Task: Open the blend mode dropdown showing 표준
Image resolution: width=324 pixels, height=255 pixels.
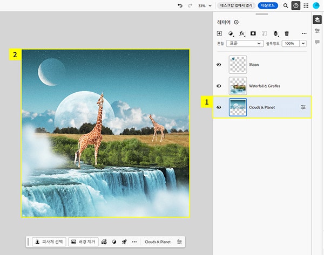Action: (244, 43)
